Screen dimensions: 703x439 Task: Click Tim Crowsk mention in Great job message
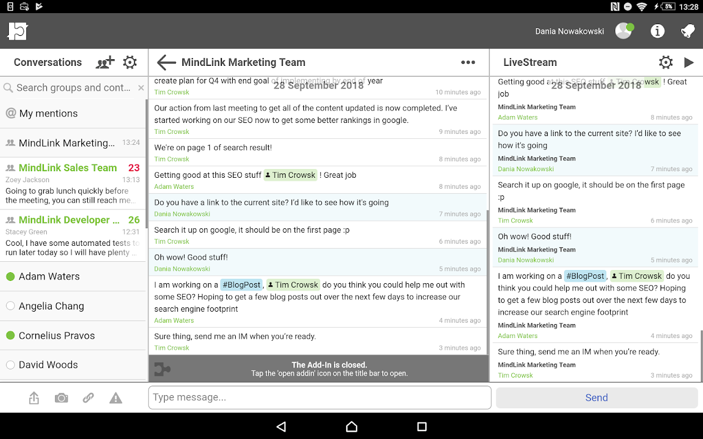(291, 175)
